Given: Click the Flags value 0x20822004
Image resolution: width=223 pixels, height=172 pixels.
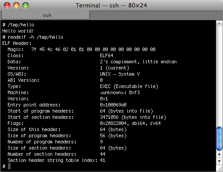Looking at the screenshot, I should (113, 123).
